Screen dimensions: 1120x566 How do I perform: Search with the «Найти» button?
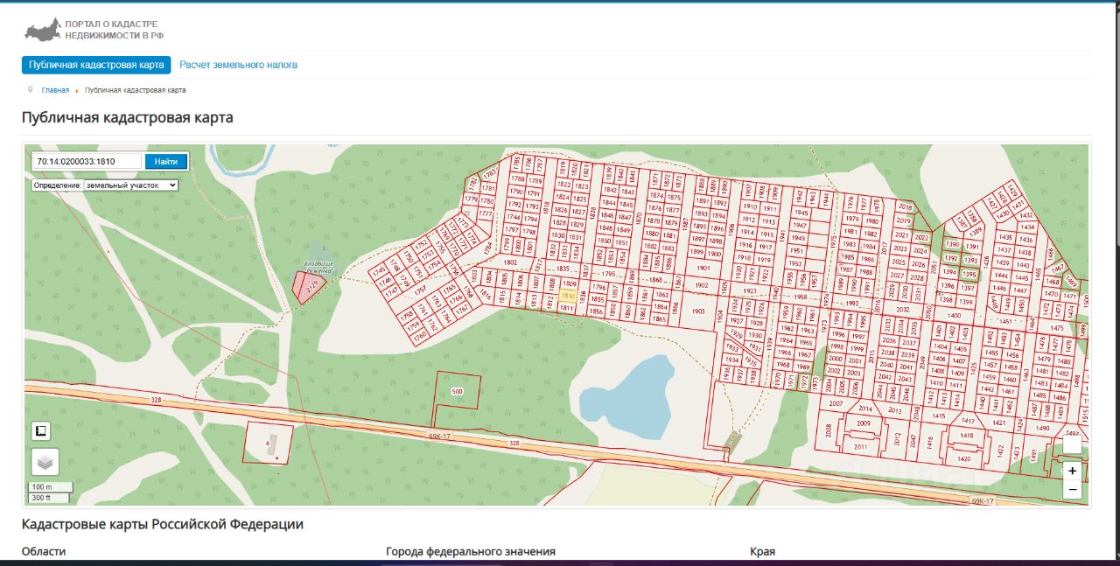coord(166,161)
